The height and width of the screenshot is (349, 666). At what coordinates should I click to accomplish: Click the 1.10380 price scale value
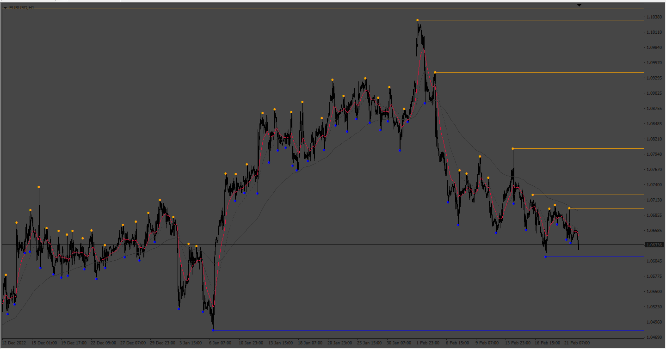pyautogui.click(x=654, y=17)
